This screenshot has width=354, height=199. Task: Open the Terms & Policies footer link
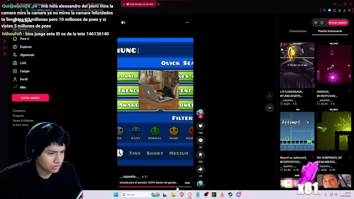(23, 121)
